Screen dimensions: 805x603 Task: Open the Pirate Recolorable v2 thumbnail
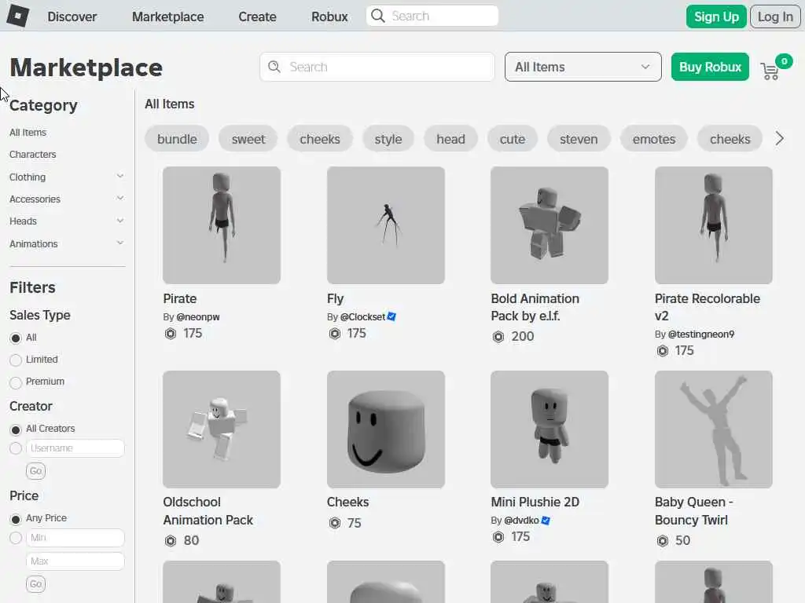(714, 225)
